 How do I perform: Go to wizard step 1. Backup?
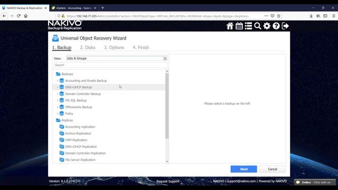62,47
